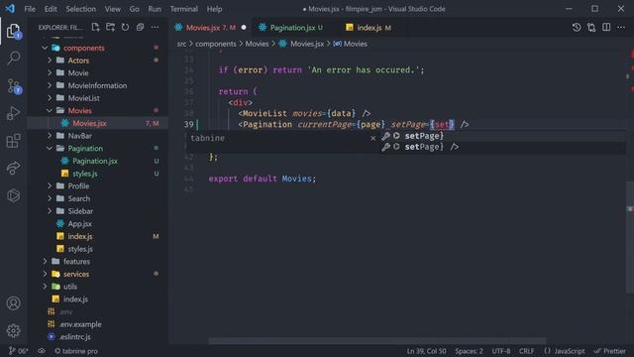
Task: Collapse the Pagination folder
Action: pyautogui.click(x=50, y=148)
